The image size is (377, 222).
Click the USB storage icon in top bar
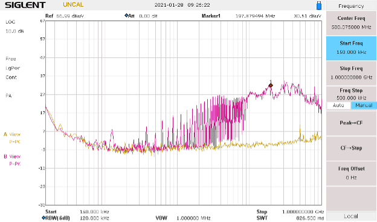click(x=319, y=5)
